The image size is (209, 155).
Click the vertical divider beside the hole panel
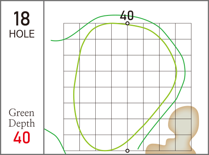coord(44,77)
